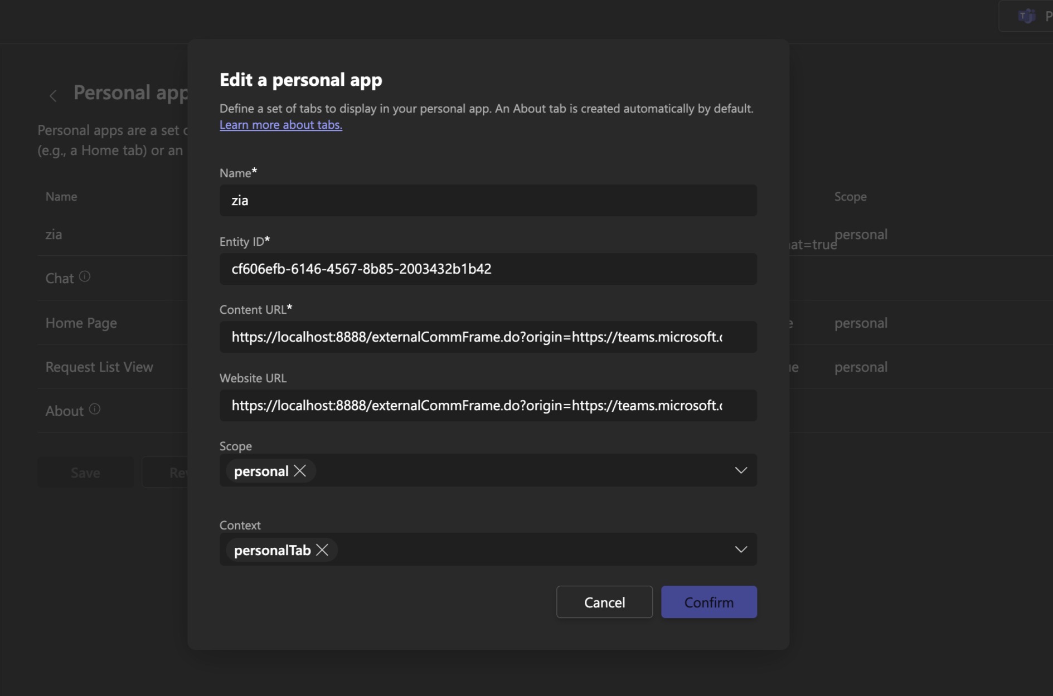Open the Learn more about tabs link

click(x=281, y=125)
